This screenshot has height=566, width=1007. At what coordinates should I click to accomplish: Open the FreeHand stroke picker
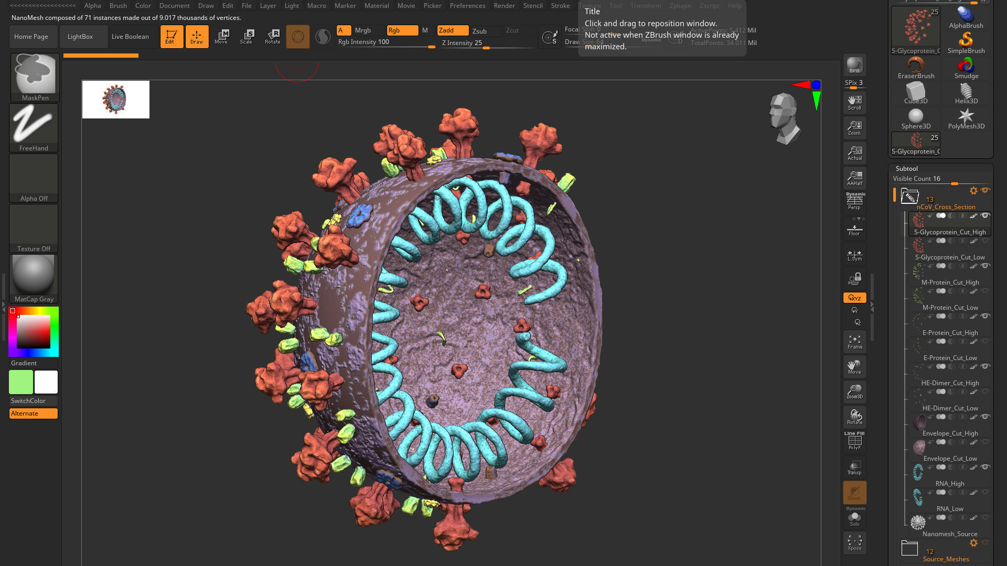(x=34, y=127)
